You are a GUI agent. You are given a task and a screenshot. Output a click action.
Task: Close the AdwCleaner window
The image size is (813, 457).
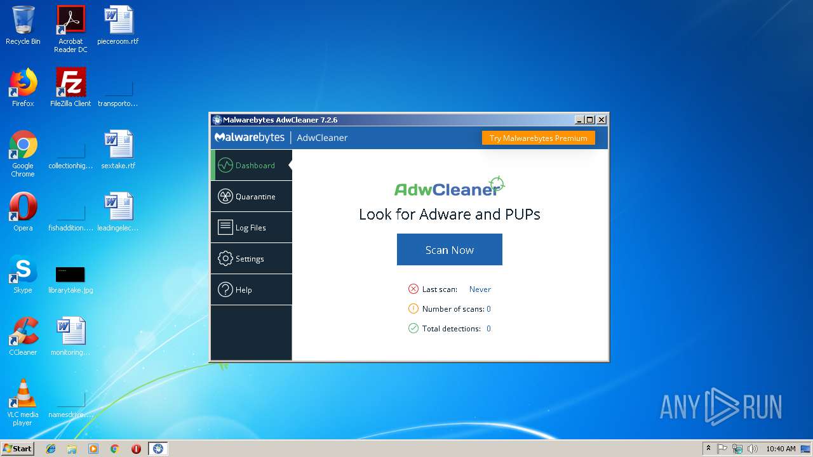click(601, 119)
